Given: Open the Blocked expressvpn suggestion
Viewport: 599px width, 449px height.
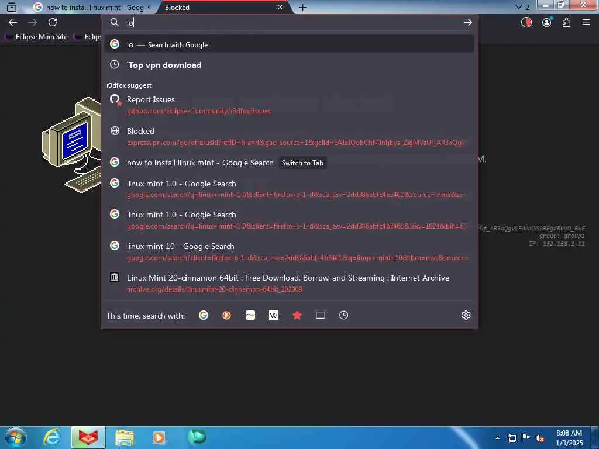Looking at the screenshot, I should (x=290, y=137).
